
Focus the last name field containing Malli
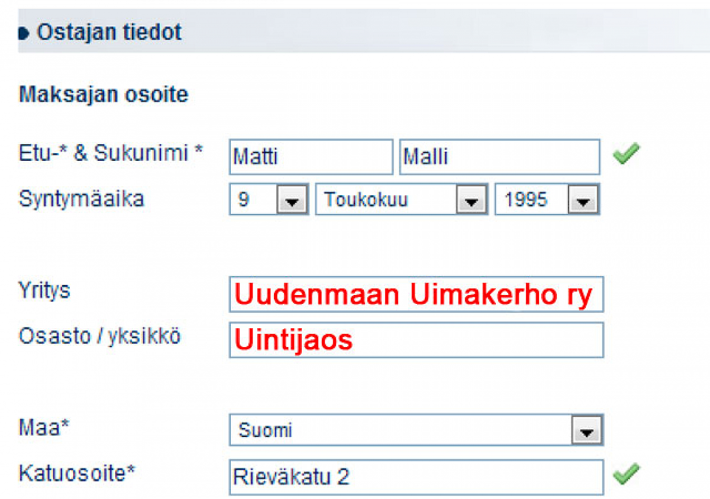pyautogui.click(x=500, y=157)
